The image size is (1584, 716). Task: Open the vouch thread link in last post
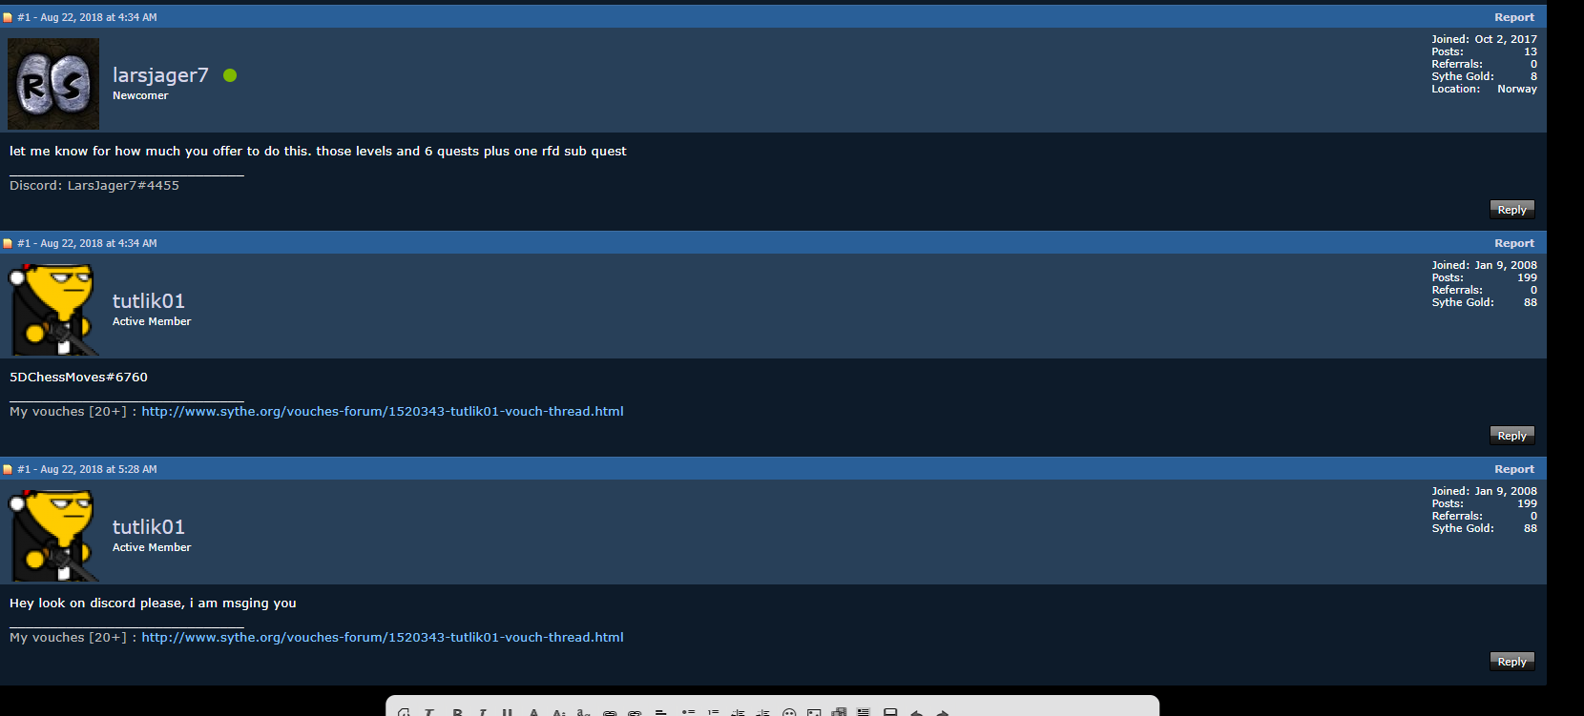(x=383, y=638)
